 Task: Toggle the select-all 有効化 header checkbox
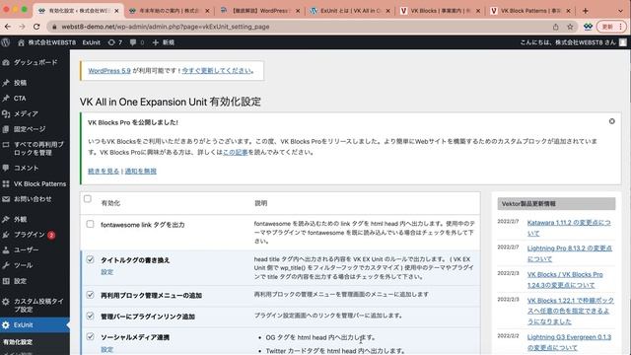88,199
